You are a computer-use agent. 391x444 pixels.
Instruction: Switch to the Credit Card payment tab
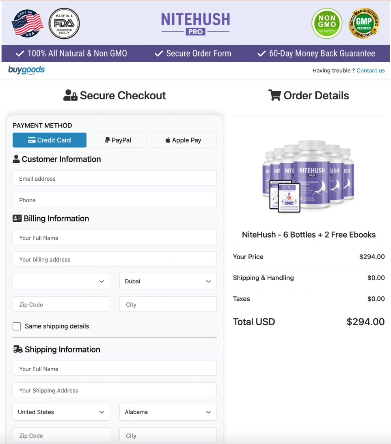49,140
